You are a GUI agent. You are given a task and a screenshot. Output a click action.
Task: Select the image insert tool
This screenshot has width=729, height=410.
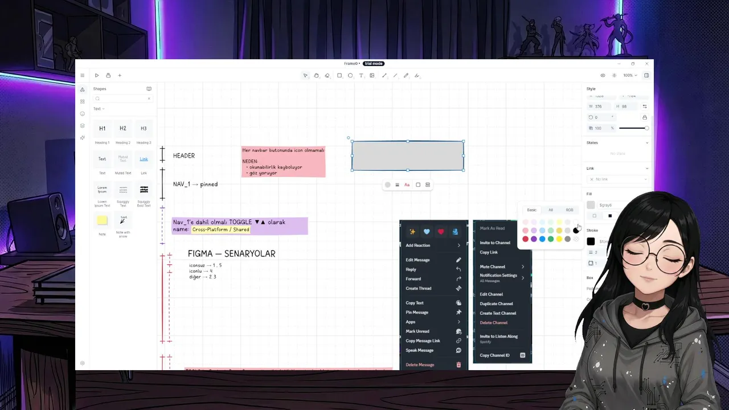coord(372,75)
